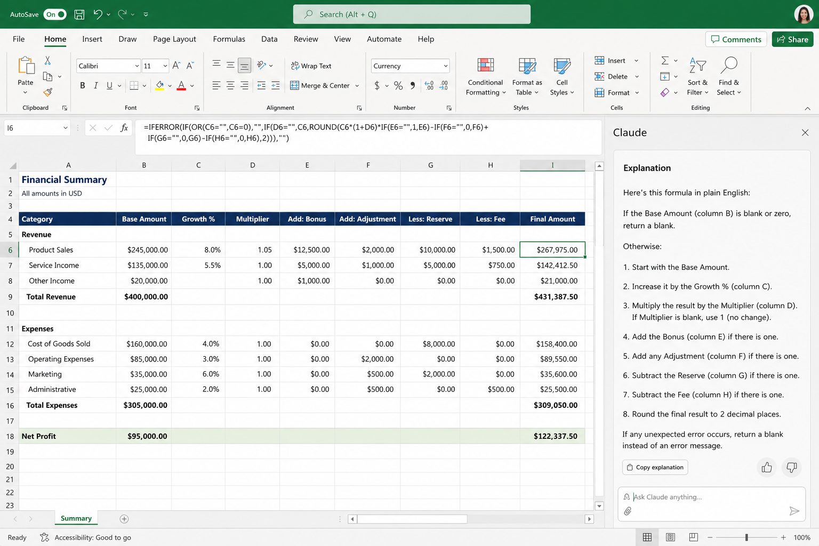Click the Insert Function fx icon
This screenshot has width=819, height=546.
[124, 128]
